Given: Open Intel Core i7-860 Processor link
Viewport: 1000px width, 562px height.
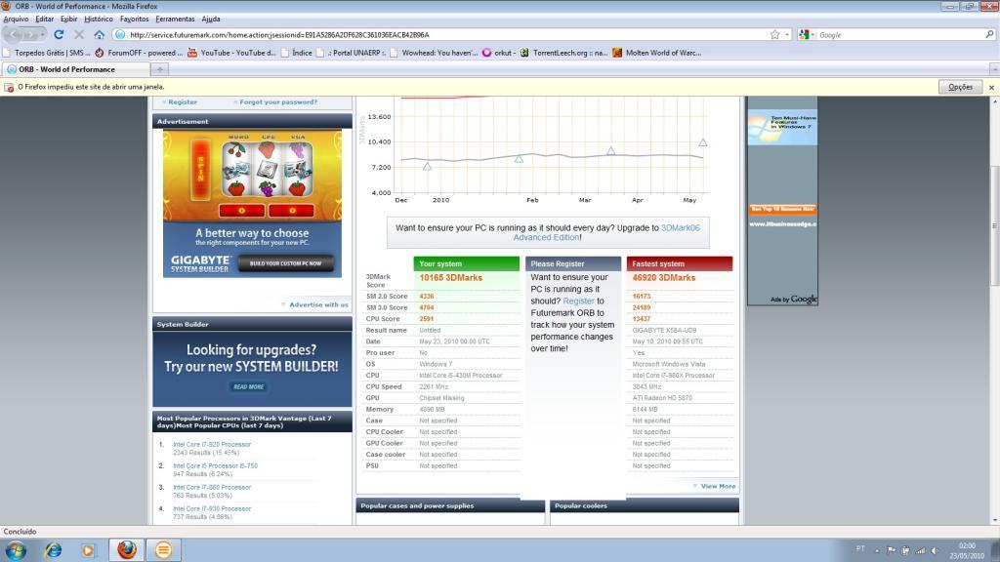Looking at the screenshot, I should (212, 487).
